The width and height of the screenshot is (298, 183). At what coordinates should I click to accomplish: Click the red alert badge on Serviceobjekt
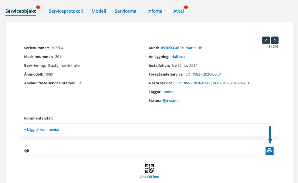point(38,7)
